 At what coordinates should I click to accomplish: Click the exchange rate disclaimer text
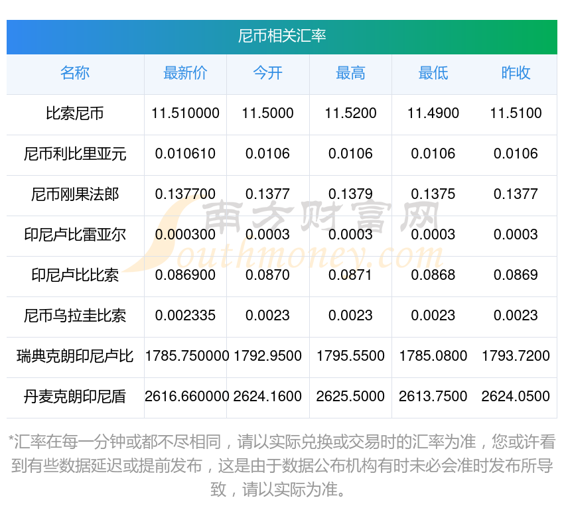[282, 466]
